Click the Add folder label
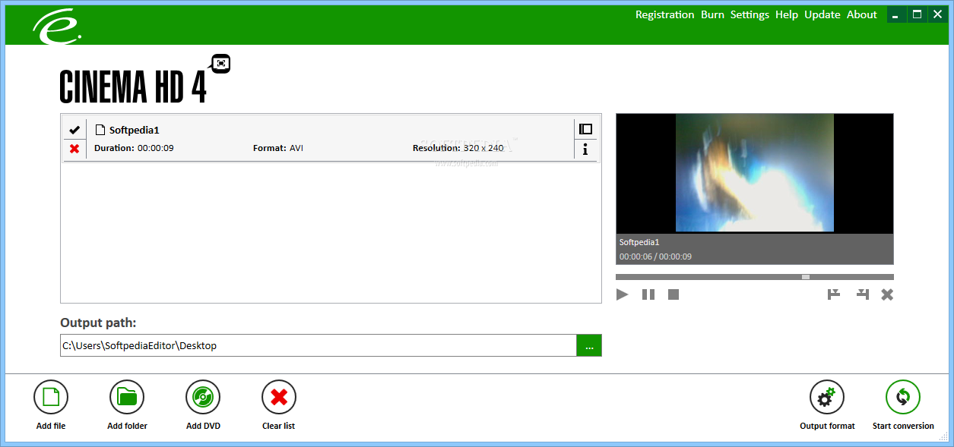Image resolution: width=954 pixels, height=447 pixels. 127,426
